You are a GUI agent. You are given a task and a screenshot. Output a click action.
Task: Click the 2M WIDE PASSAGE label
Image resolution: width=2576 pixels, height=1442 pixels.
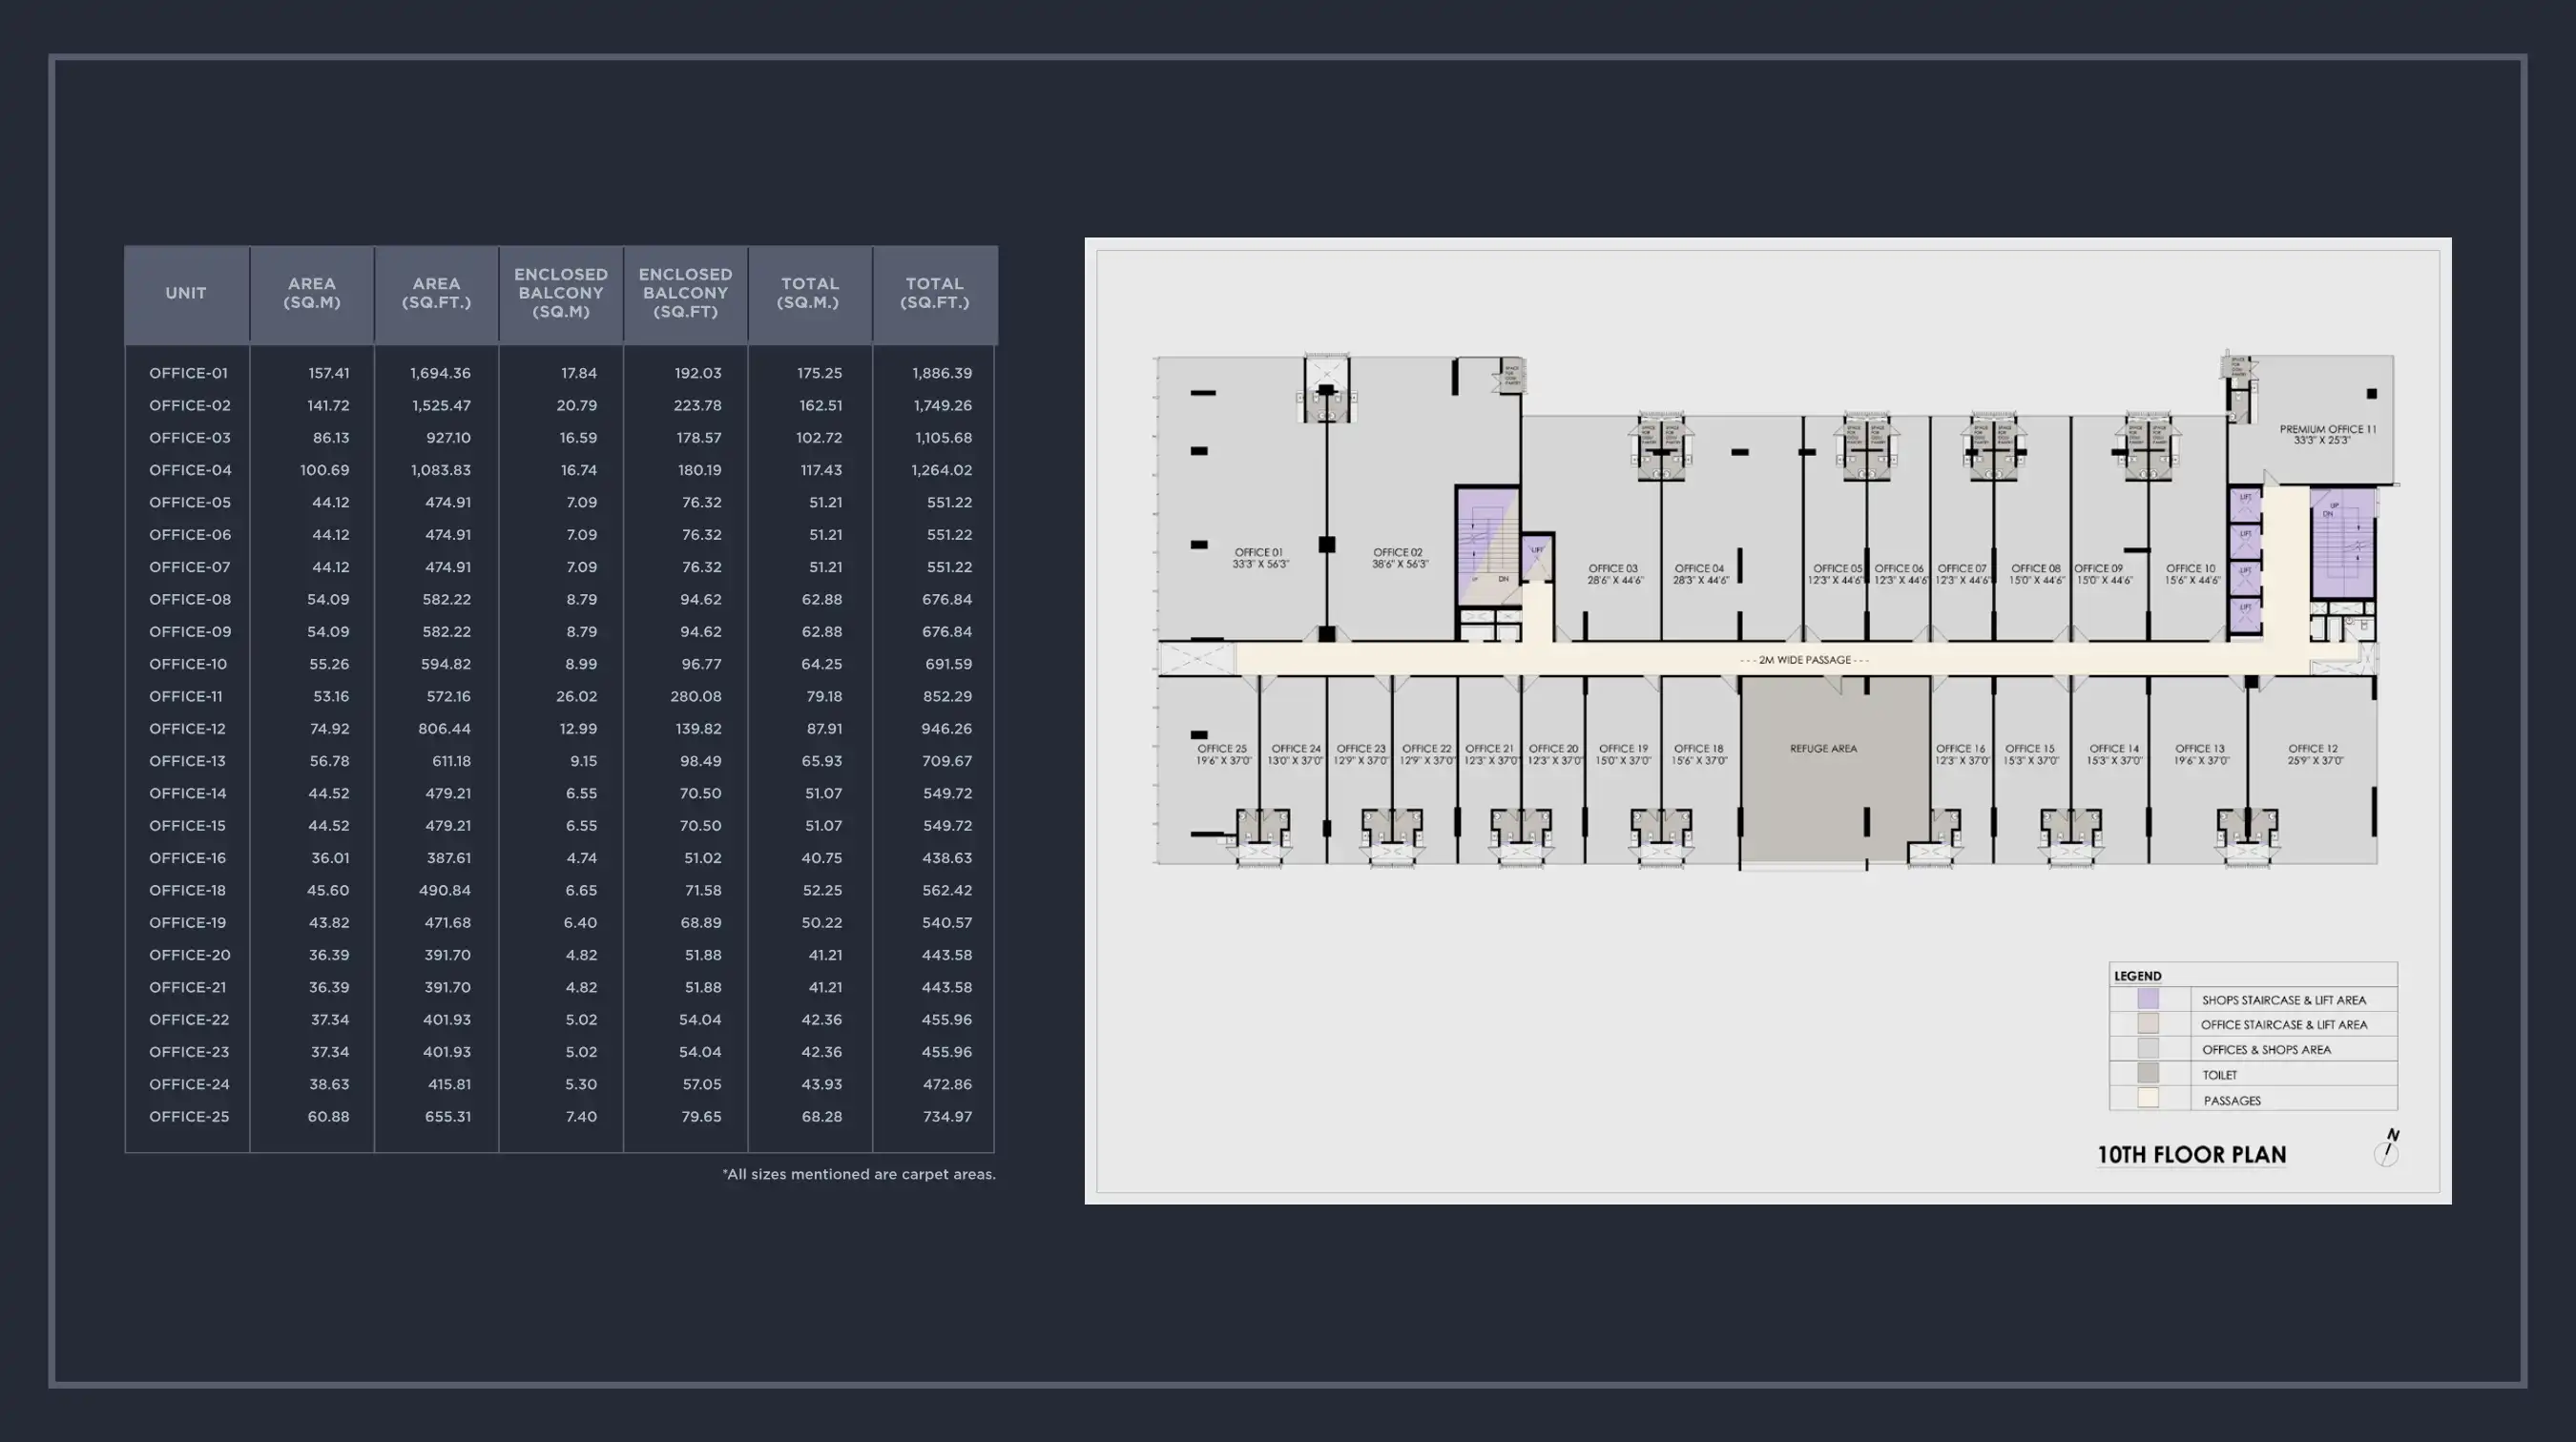pyautogui.click(x=1807, y=661)
